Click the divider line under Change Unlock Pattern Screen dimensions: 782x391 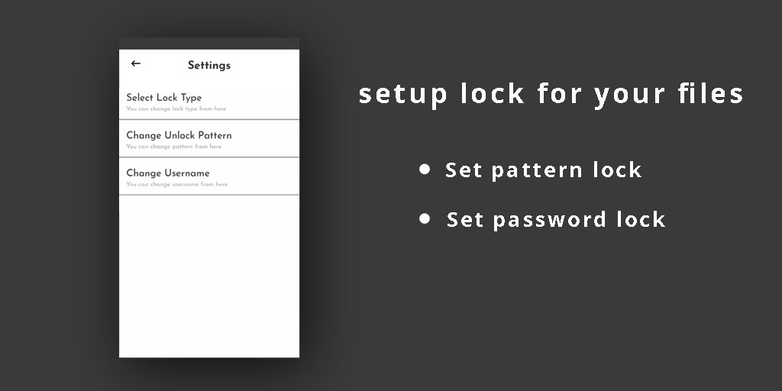click(208, 157)
